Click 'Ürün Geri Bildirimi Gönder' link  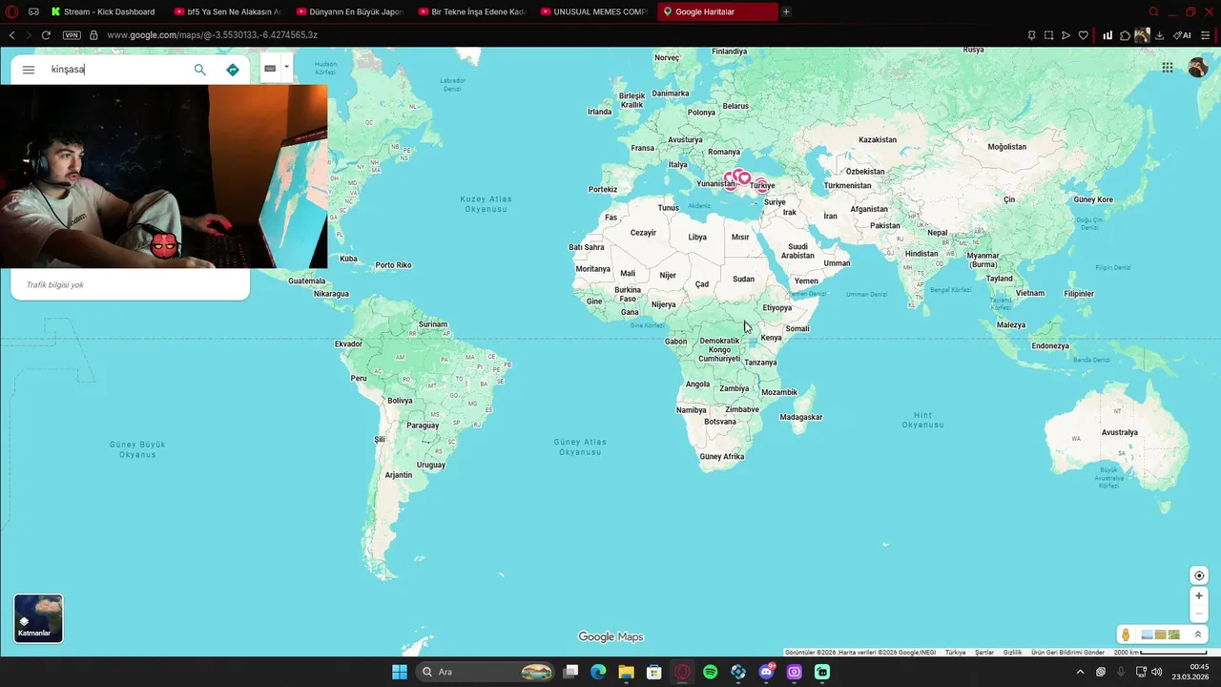(1067, 653)
